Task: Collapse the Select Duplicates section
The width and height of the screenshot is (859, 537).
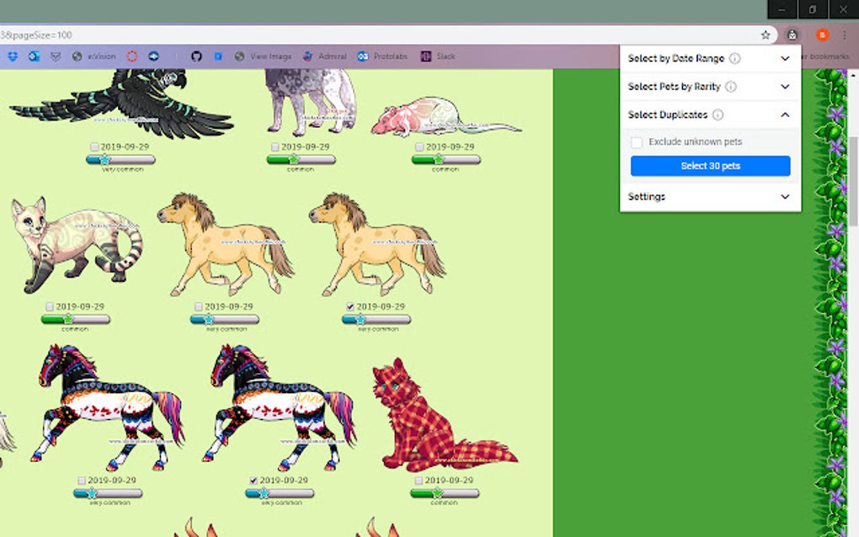Action: pos(785,114)
